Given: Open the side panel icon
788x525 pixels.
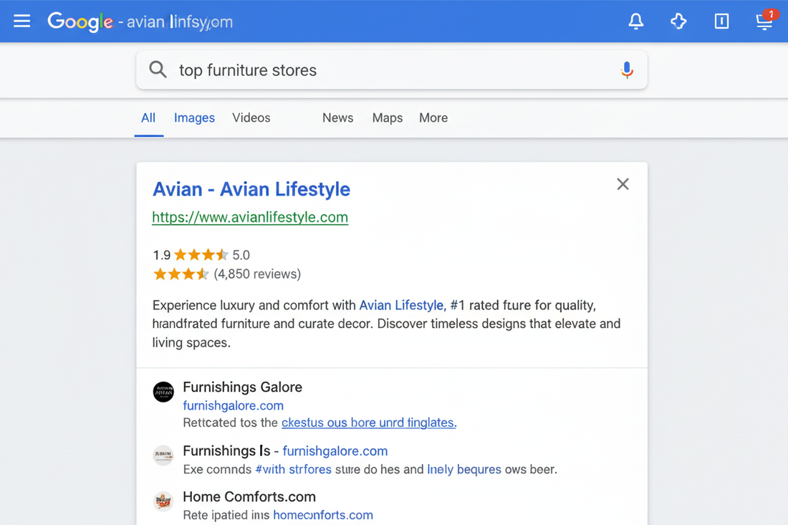Looking at the screenshot, I should click(x=721, y=21).
